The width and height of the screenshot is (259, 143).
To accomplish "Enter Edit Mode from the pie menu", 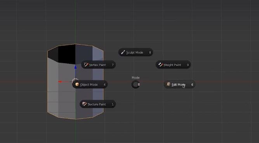I will [179, 84].
